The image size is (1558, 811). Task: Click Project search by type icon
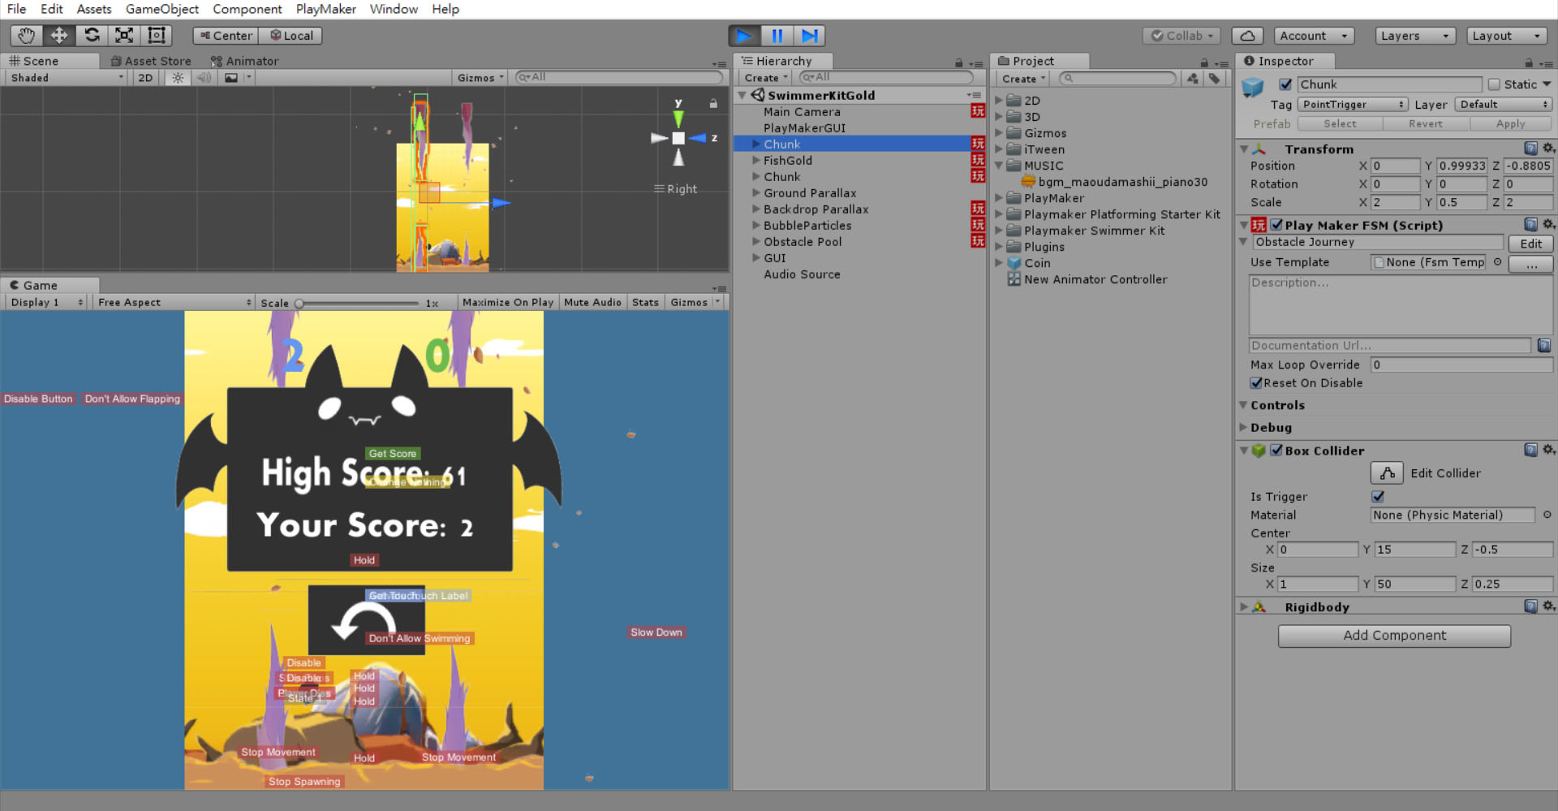(x=1193, y=78)
